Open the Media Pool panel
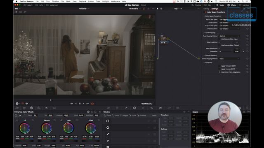The width and height of the screenshot is (264, 148). pyautogui.click(x=52, y=5)
